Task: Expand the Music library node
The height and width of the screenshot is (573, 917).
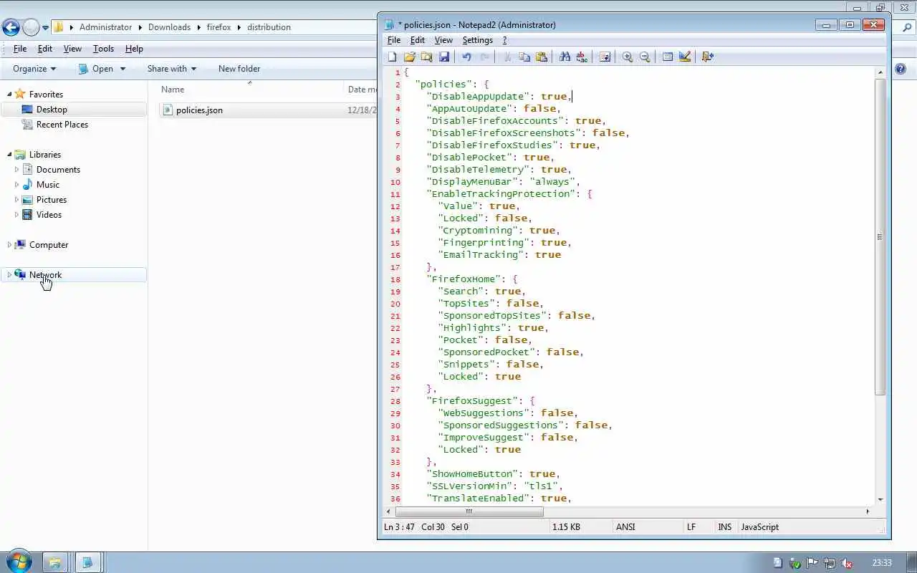Action: [16, 185]
